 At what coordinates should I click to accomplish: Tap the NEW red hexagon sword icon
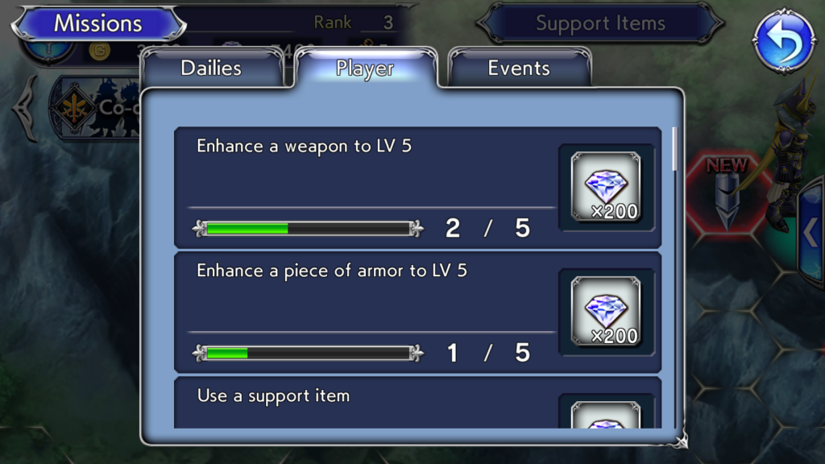tap(727, 193)
